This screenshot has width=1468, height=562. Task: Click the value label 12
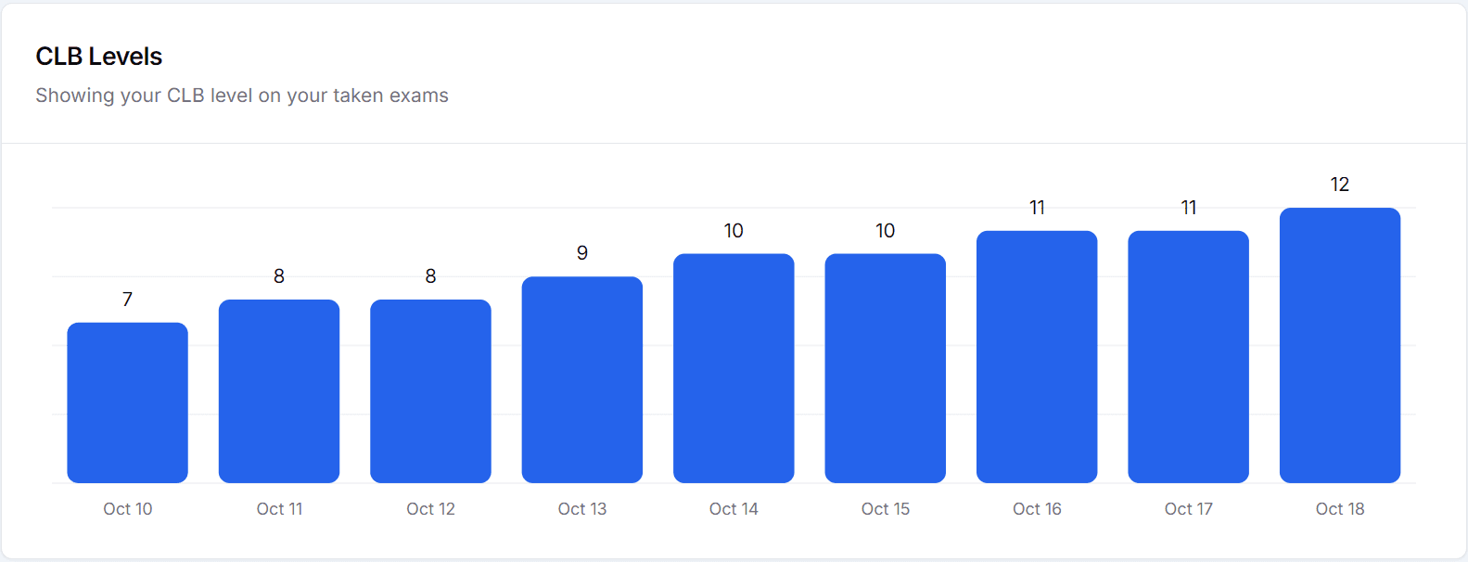coord(1340,185)
